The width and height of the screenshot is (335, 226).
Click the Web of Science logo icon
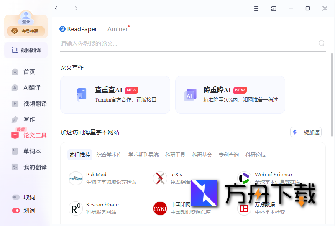[244, 178]
